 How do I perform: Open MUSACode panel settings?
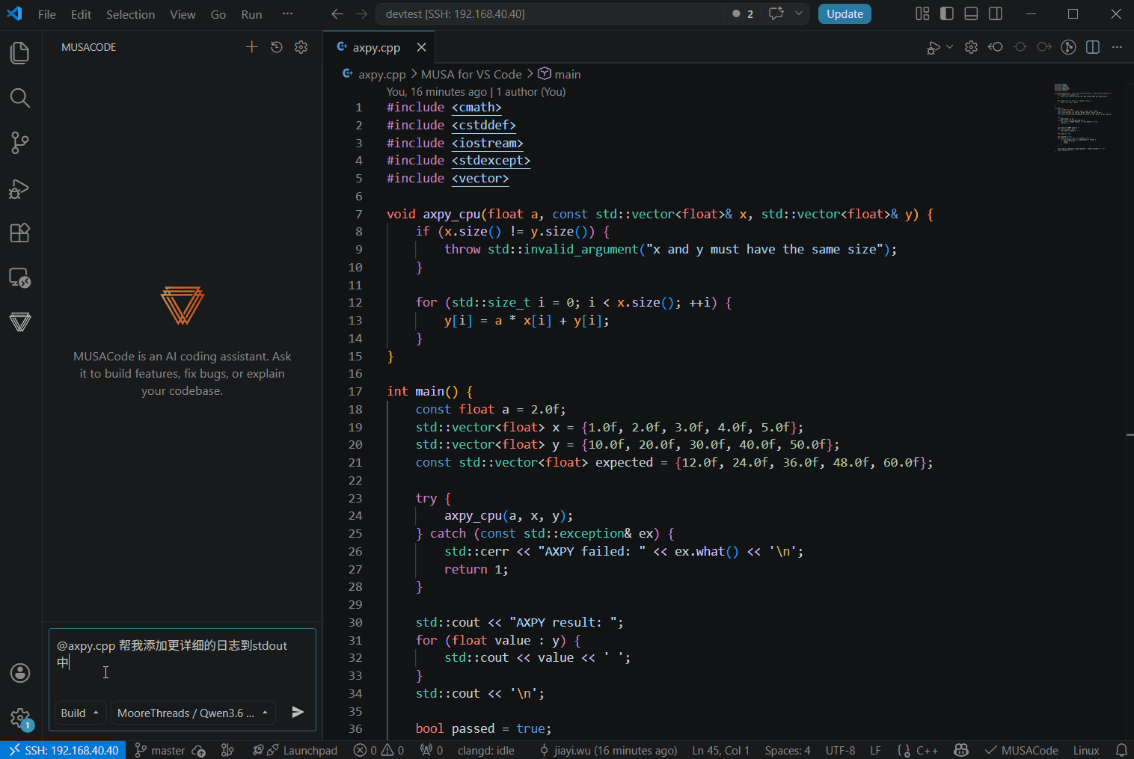(x=301, y=47)
